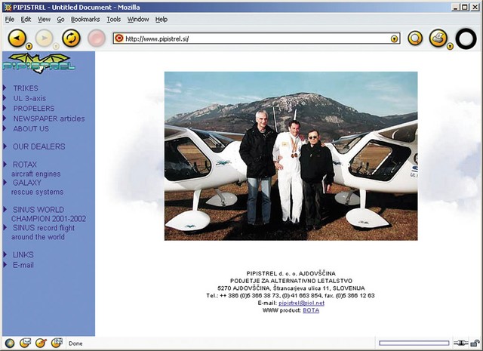Click the Mozilla icon in the title bar

pyautogui.click(x=8, y=7)
